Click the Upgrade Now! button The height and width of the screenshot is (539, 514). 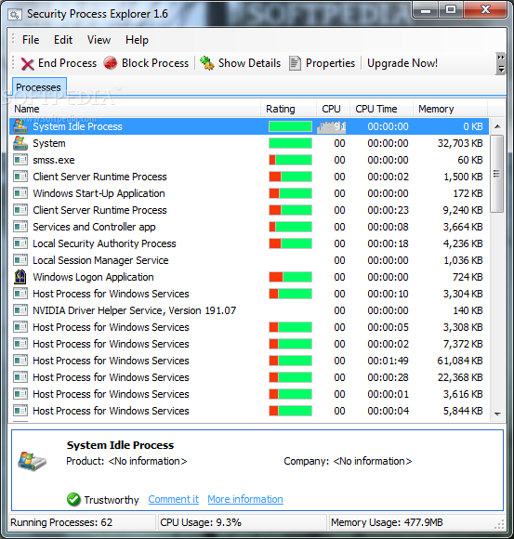point(402,63)
